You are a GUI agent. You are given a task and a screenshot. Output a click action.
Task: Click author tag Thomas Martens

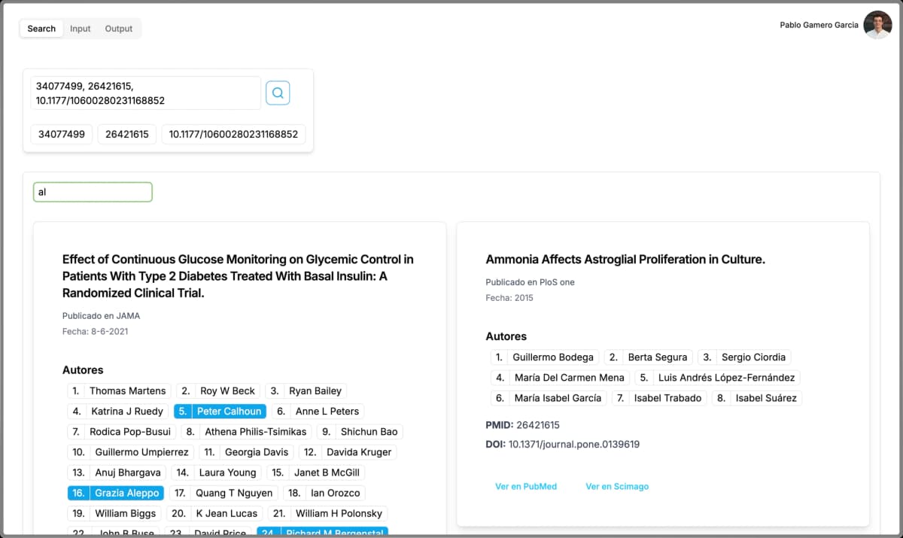pos(119,391)
